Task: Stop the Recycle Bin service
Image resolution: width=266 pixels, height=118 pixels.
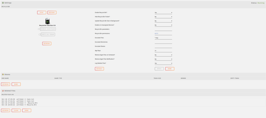Action: [x=42, y=13]
